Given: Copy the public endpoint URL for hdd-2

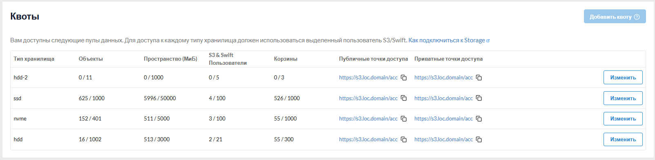Looking at the screenshot, I should [403, 78].
